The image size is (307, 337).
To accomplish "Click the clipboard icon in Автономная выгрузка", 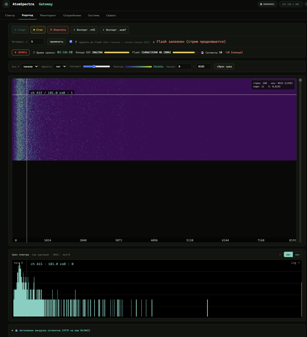I will (x=16, y=330).
